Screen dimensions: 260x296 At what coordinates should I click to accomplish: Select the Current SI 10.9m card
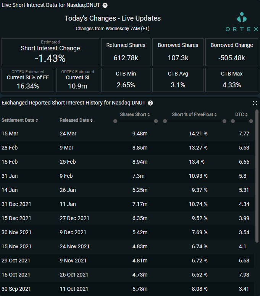coord(78,80)
